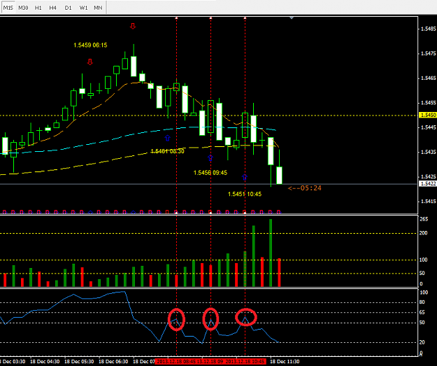Image resolution: width=437 pixels, height=366 pixels.
Task: Switch chart to M30 timeframe
Action: 23,8
